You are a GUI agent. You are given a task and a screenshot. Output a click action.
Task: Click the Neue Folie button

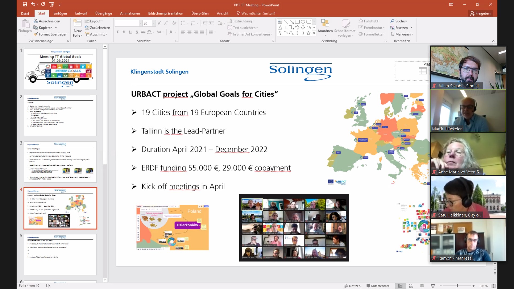77,28
